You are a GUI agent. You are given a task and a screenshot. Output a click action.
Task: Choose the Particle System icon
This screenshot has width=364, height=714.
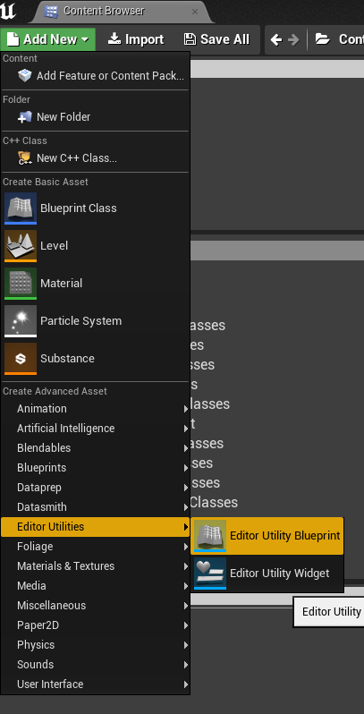(21, 321)
